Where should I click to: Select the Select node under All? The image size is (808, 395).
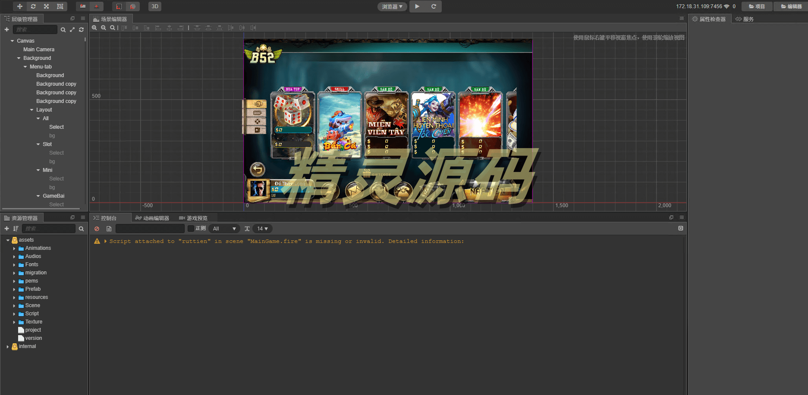click(57, 127)
